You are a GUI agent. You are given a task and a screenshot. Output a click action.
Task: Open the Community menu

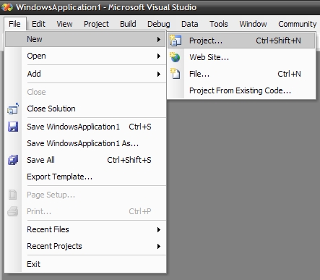[x=298, y=24]
